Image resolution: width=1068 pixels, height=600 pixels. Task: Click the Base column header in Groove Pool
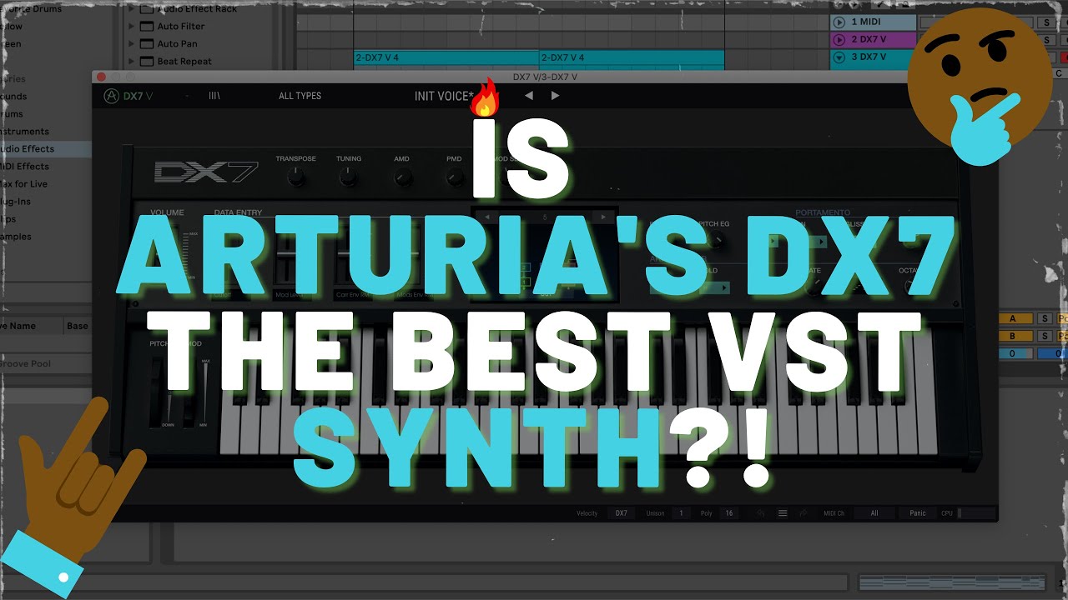tap(78, 326)
